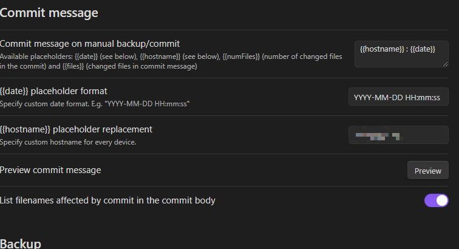The height and width of the screenshot is (249, 459).
Task: Click "Specify custom hostname for every device" text
Action: tap(67, 142)
